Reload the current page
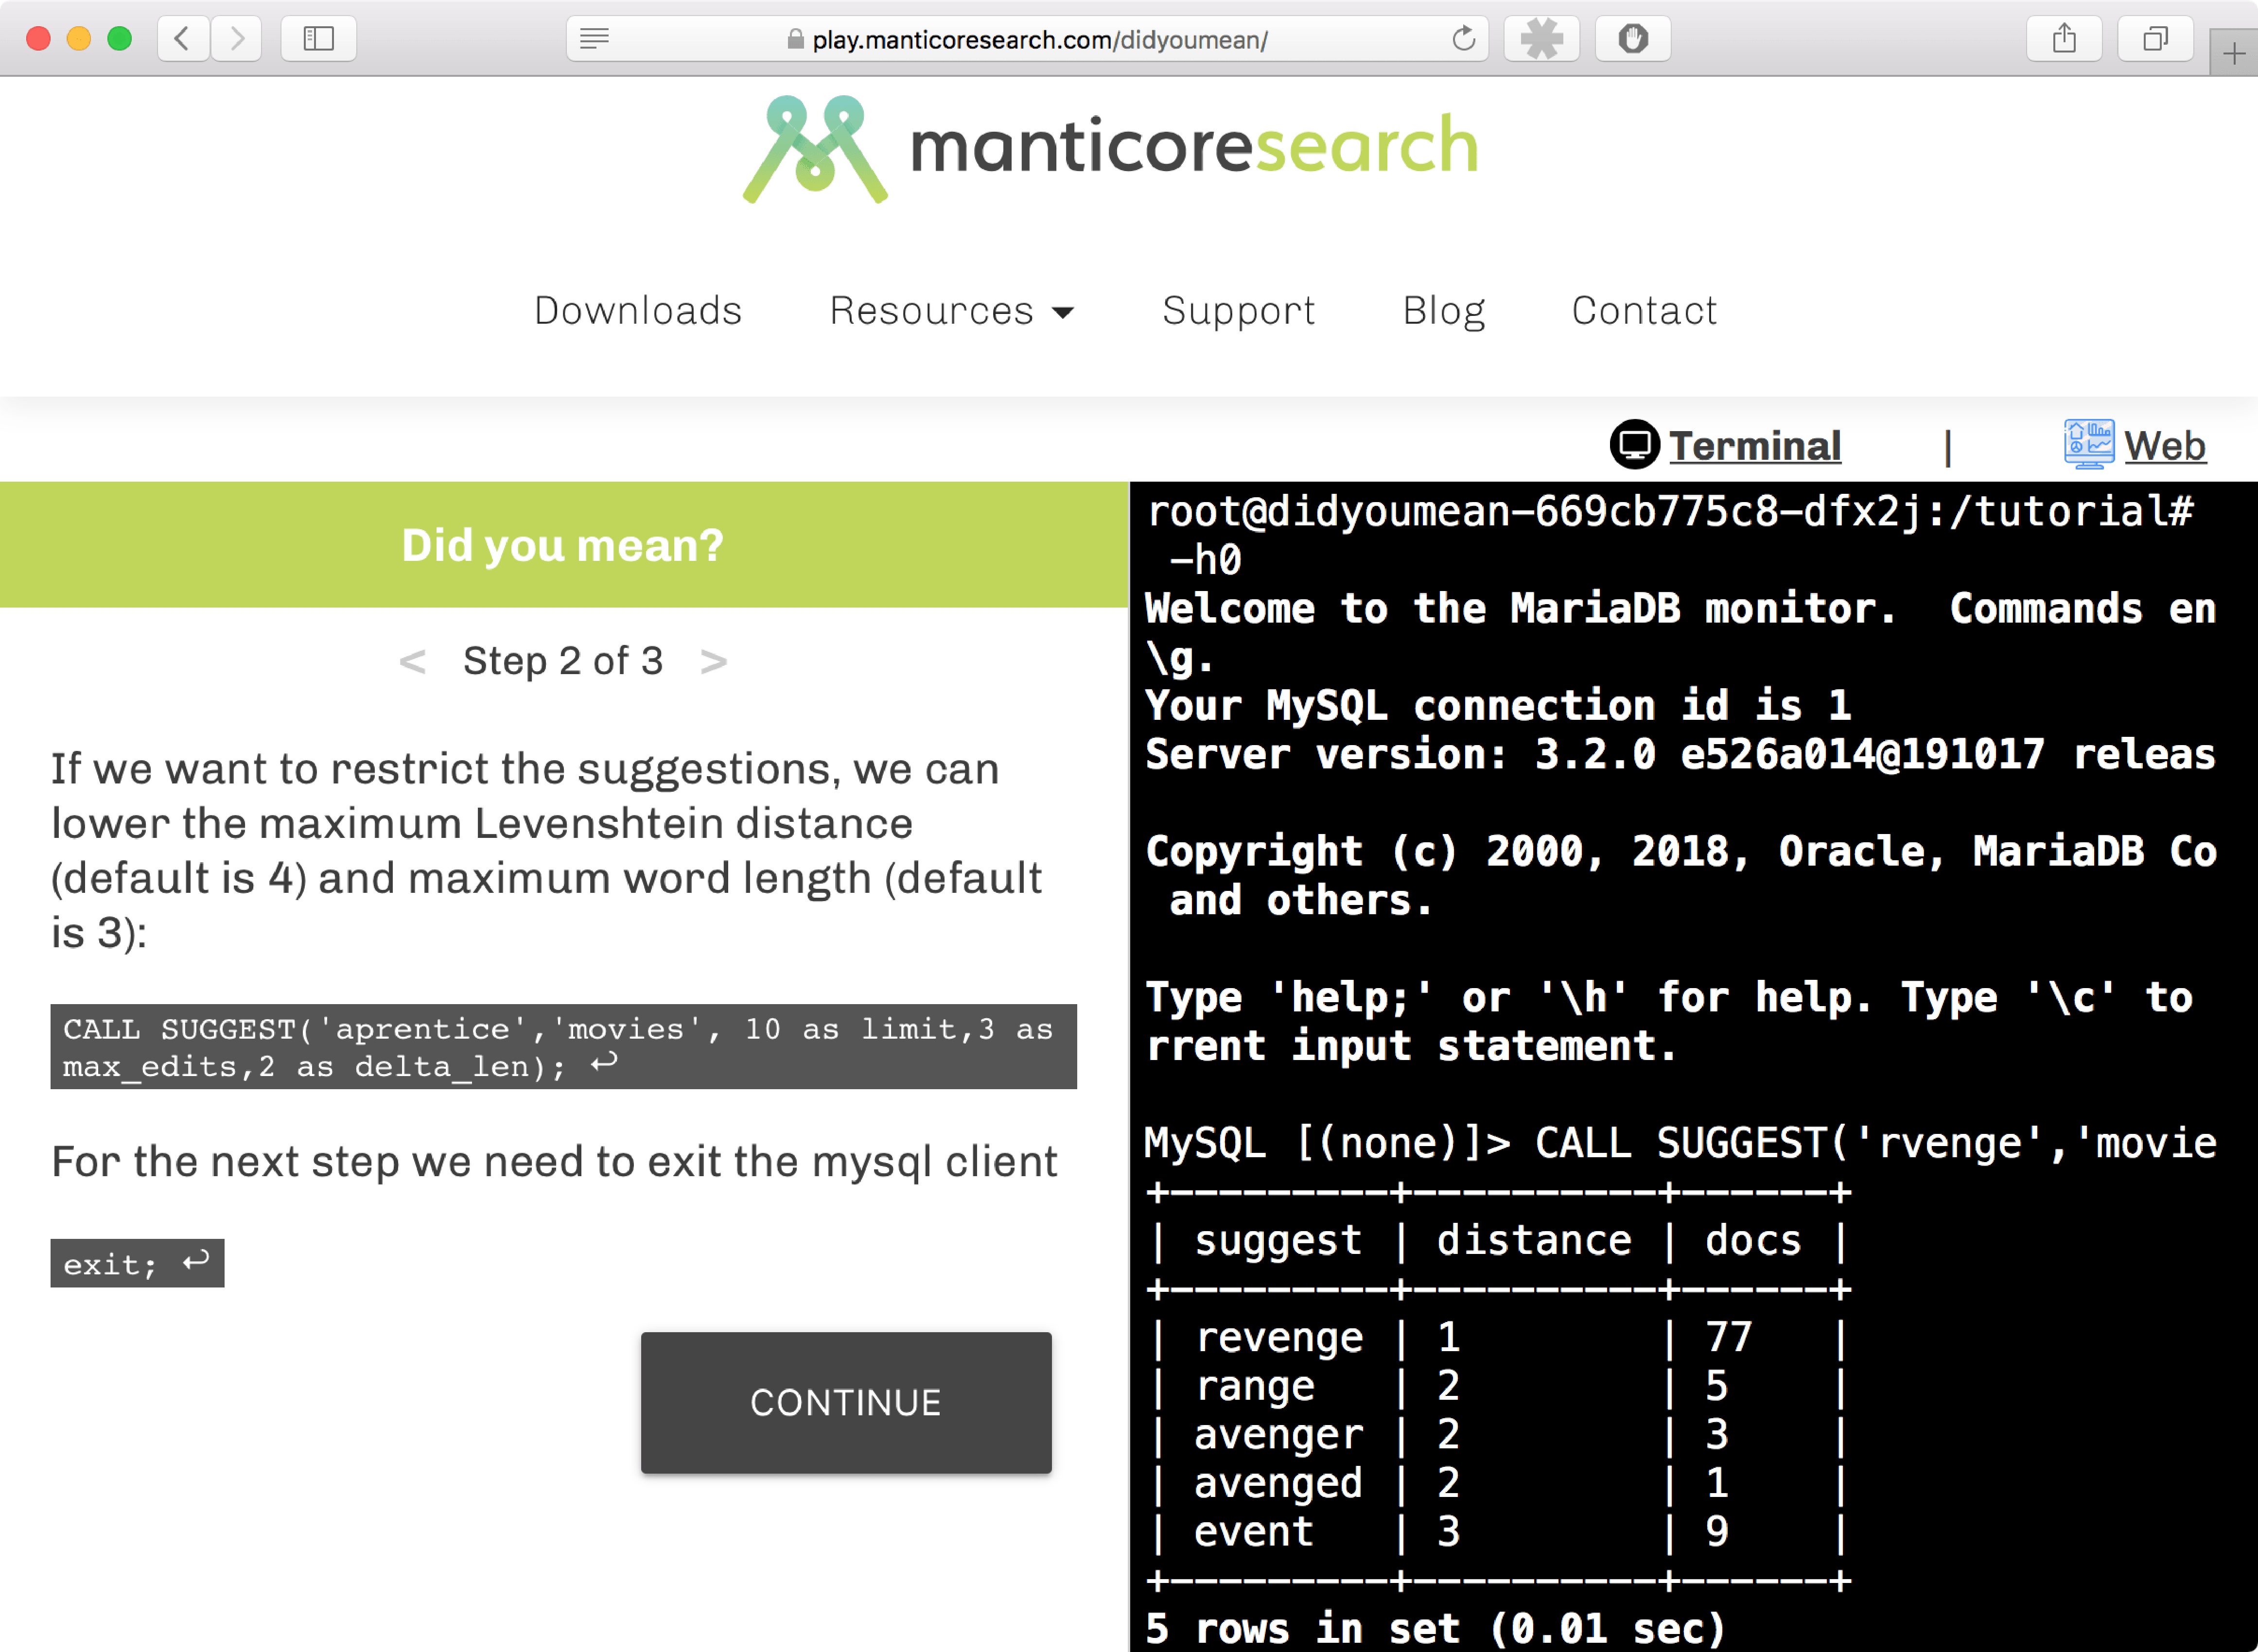This screenshot has width=2258, height=1652. 1463,39
